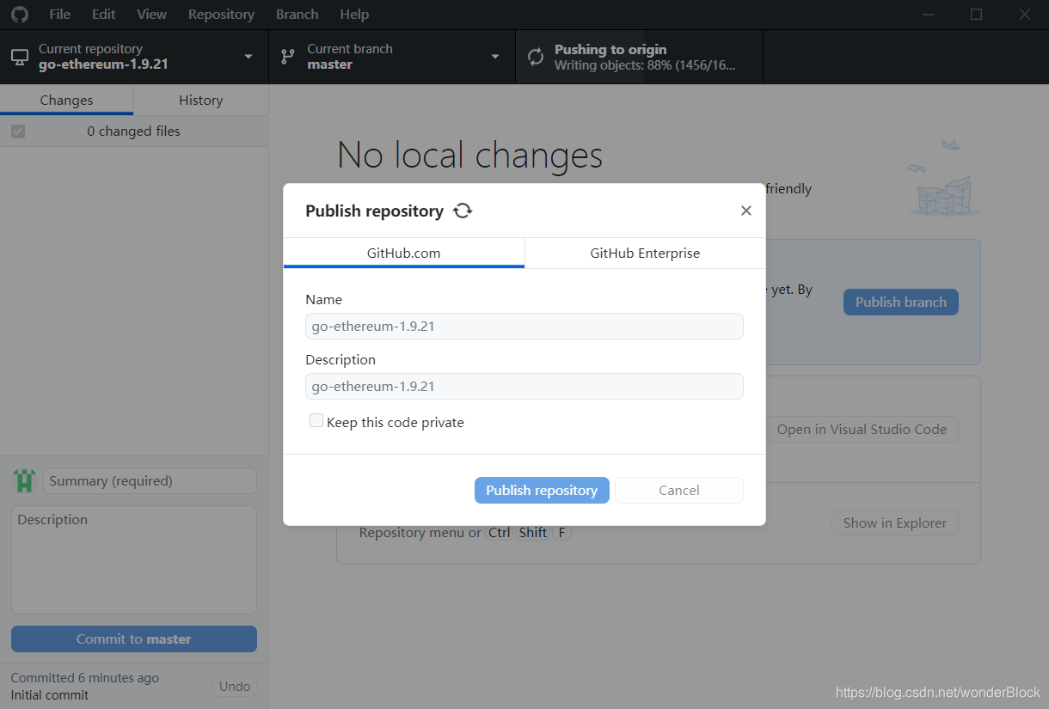Viewport: 1049px width, 709px height.
Task: Click the branch icon beside Current branch
Action: tap(289, 57)
